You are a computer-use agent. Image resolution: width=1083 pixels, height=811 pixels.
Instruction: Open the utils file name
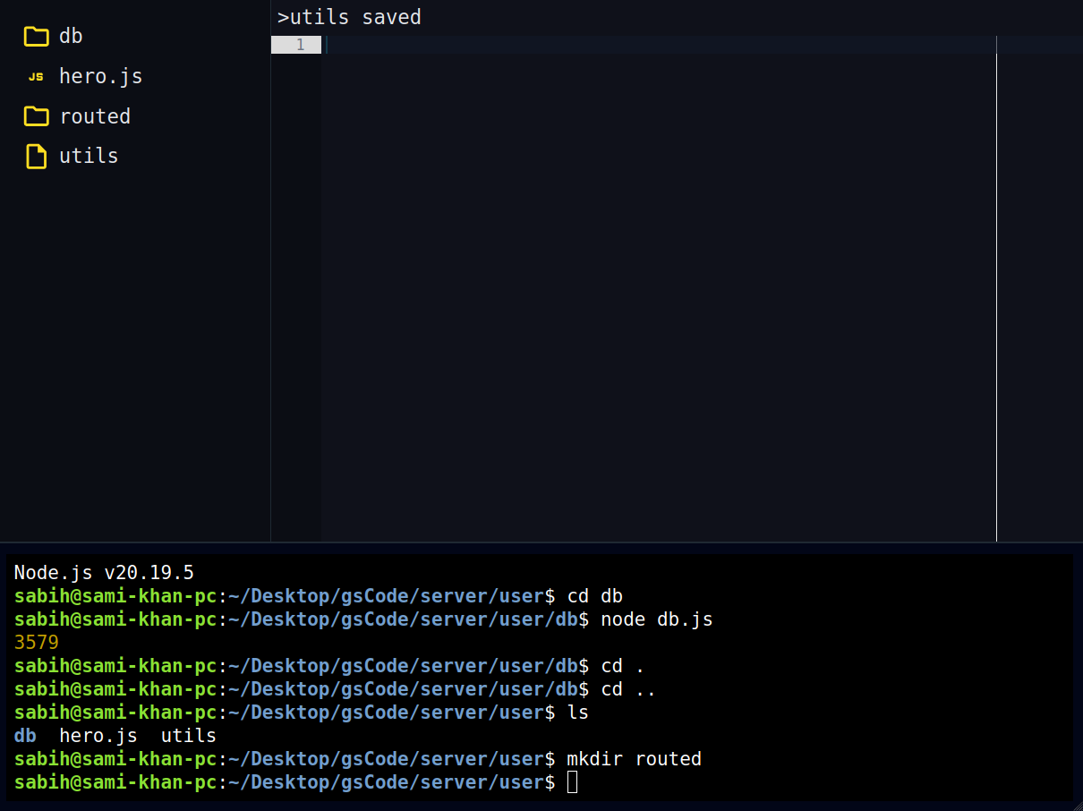click(89, 156)
